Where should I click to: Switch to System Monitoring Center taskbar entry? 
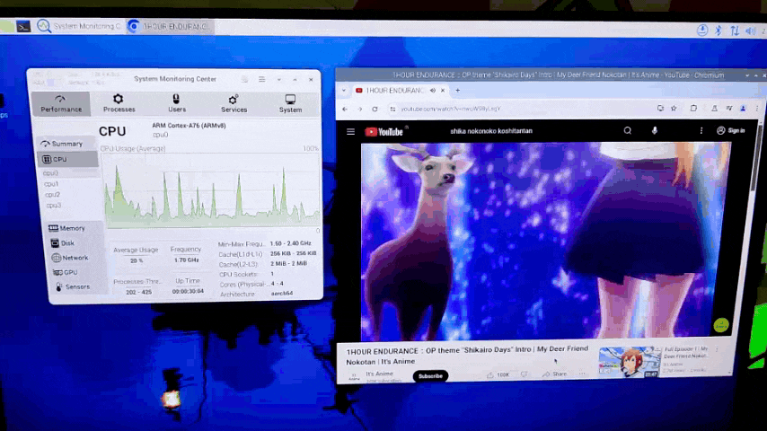[x=78, y=26]
